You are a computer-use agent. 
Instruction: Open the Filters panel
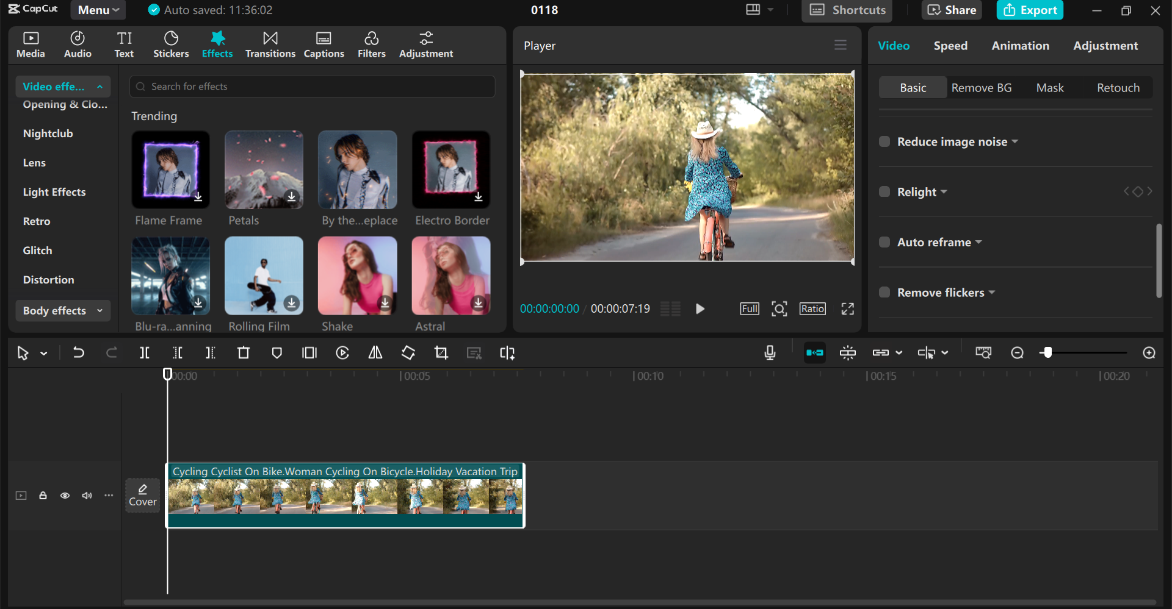click(372, 45)
